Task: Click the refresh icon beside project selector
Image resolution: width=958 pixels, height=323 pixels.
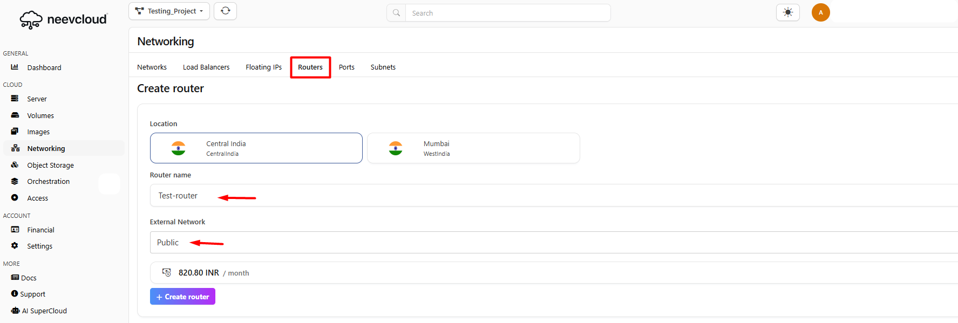Action: click(225, 11)
